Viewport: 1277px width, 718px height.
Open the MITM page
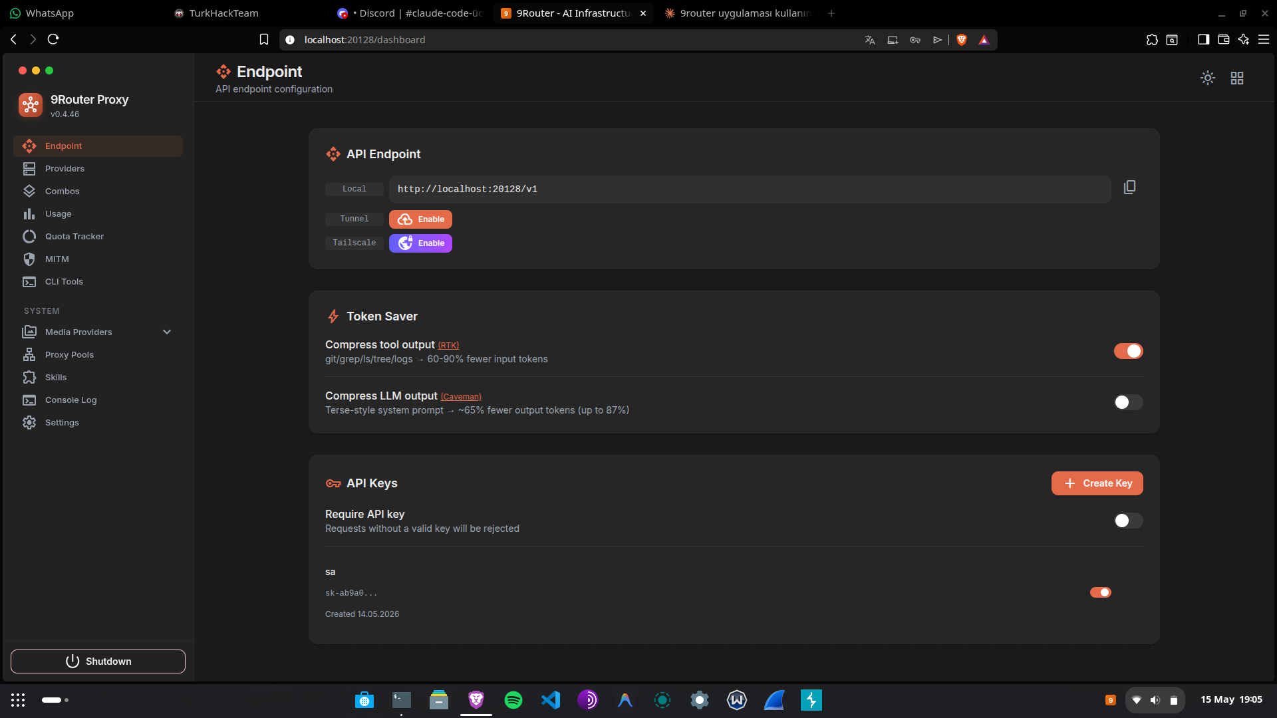(x=98, y=259)
